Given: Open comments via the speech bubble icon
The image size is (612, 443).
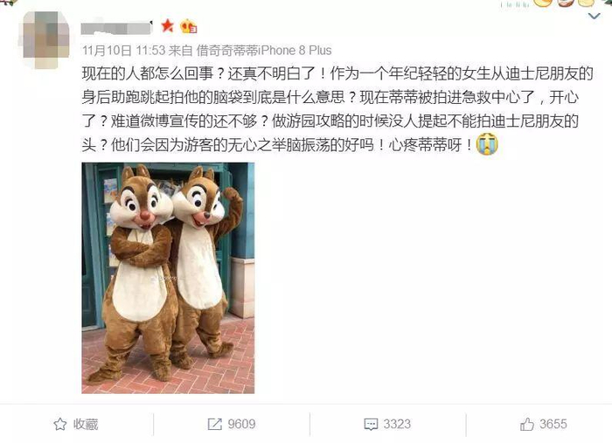Looking at the screenshot, I should point(371,424).
